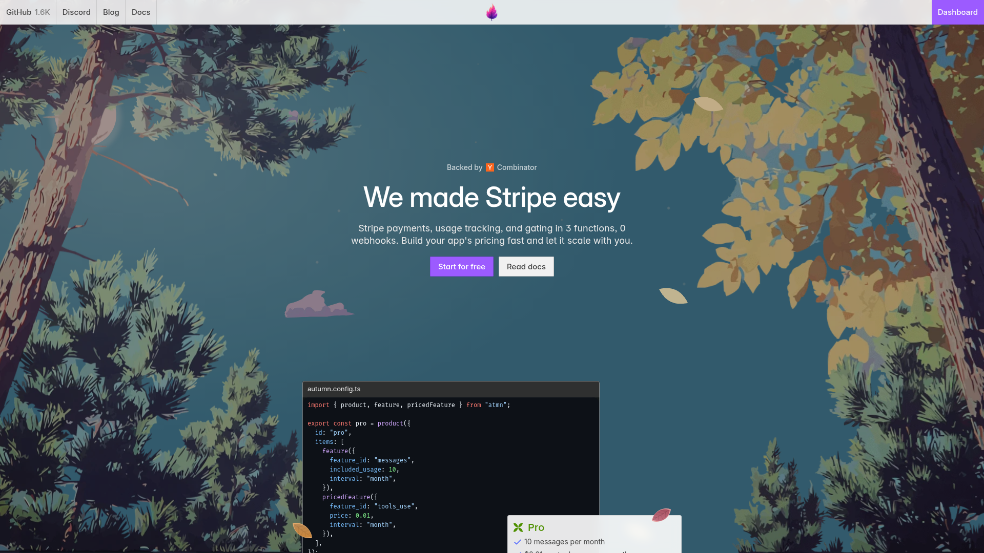The height and width of the screenshot is (553, 984).
Task: Go to the Blog page
Action: [x=111, y=12]
